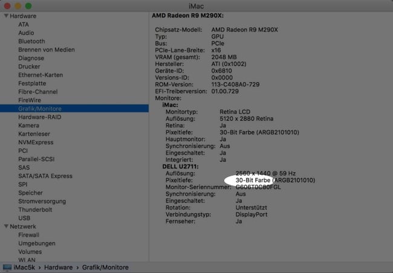Open the Kartenleser entry
The width and height of the screenshot is (393, 273).
34,134
